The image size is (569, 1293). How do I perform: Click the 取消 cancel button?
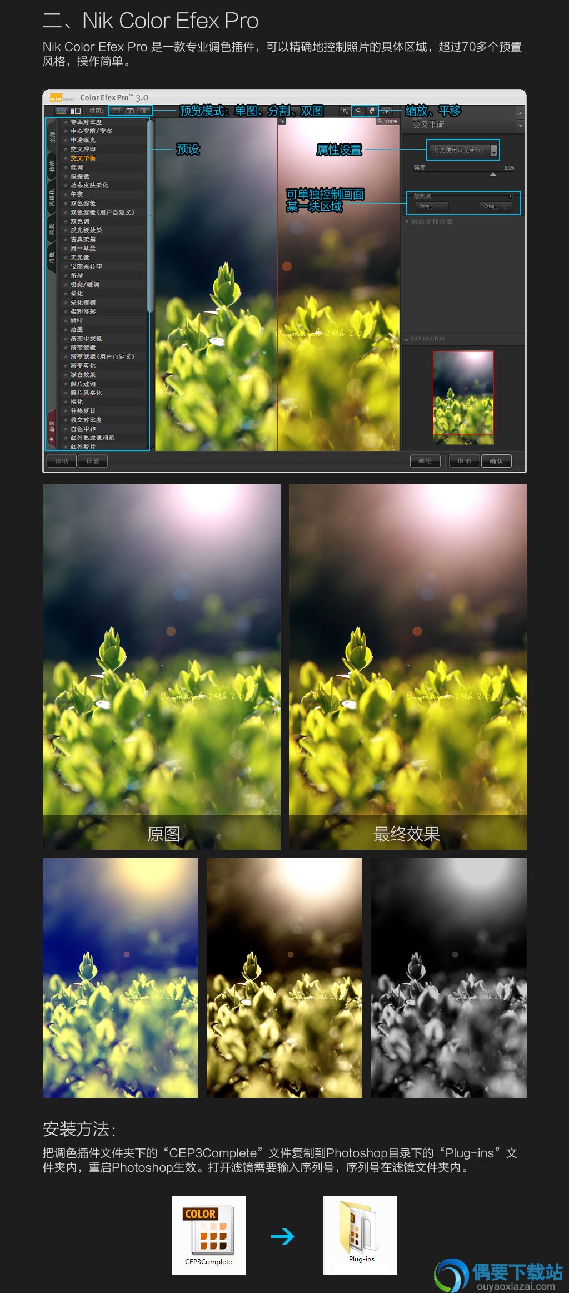(465, 461)
